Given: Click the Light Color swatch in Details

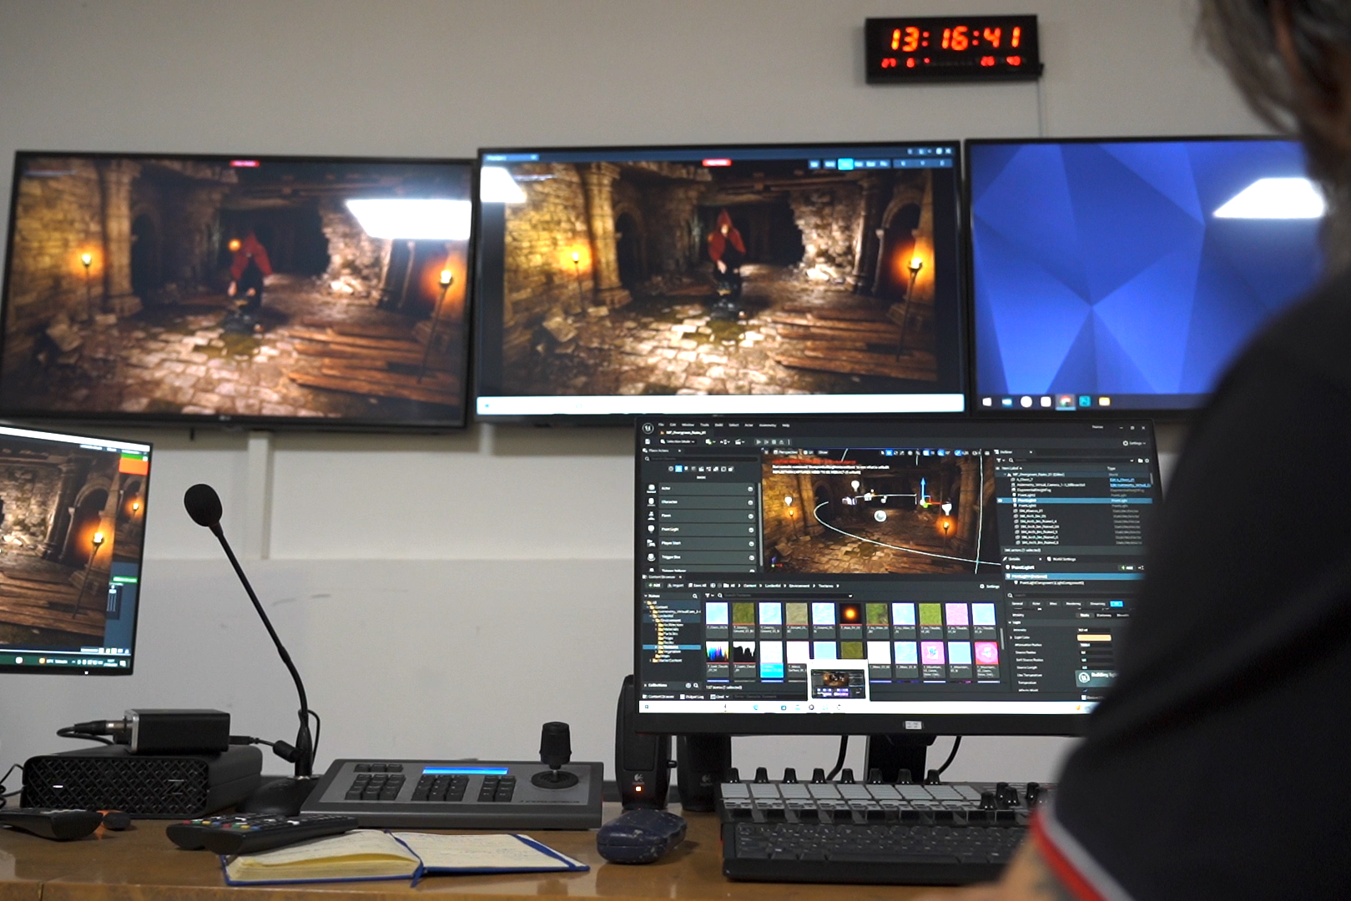Looking at the screenshot, I should 1094,638.
